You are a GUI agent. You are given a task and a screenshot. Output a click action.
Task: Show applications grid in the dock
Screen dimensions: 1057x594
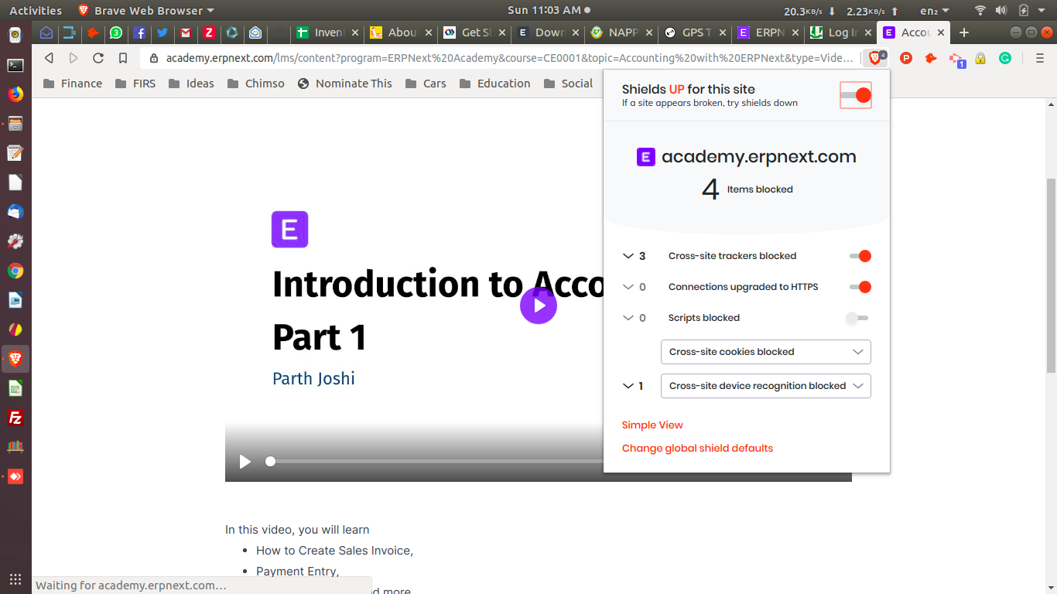point(15,579)
